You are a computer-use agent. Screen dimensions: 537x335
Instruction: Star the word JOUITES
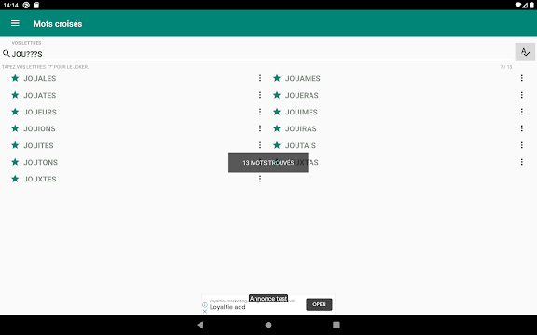click(15, 145)
